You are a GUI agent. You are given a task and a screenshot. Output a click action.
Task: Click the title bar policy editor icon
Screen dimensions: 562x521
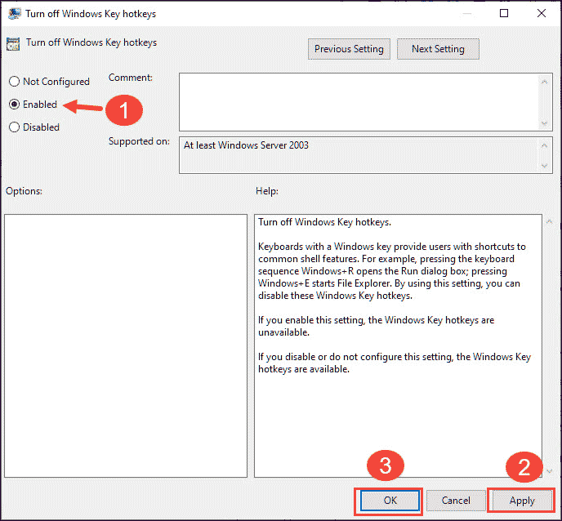[x=15, y=14]
